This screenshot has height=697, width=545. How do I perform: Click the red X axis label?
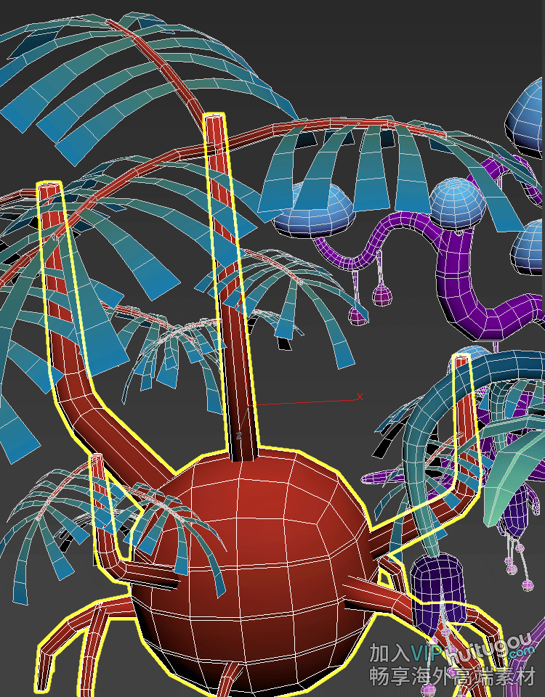[x=359, y=396]
